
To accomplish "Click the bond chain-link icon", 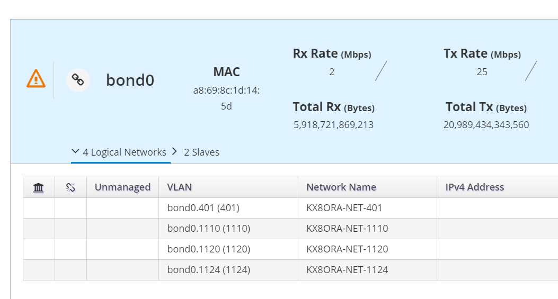I will tap(78, 80).
